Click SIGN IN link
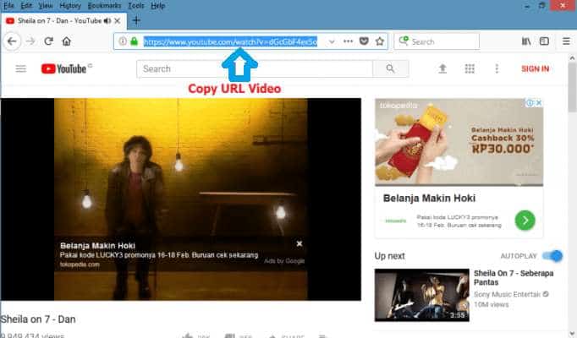 pyautogui.click(x=535, y=68)
